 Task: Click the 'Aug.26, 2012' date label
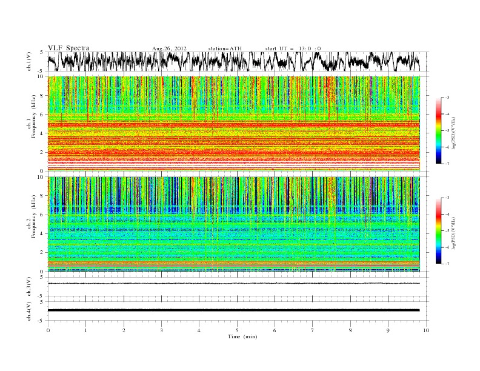pos(169,48)
